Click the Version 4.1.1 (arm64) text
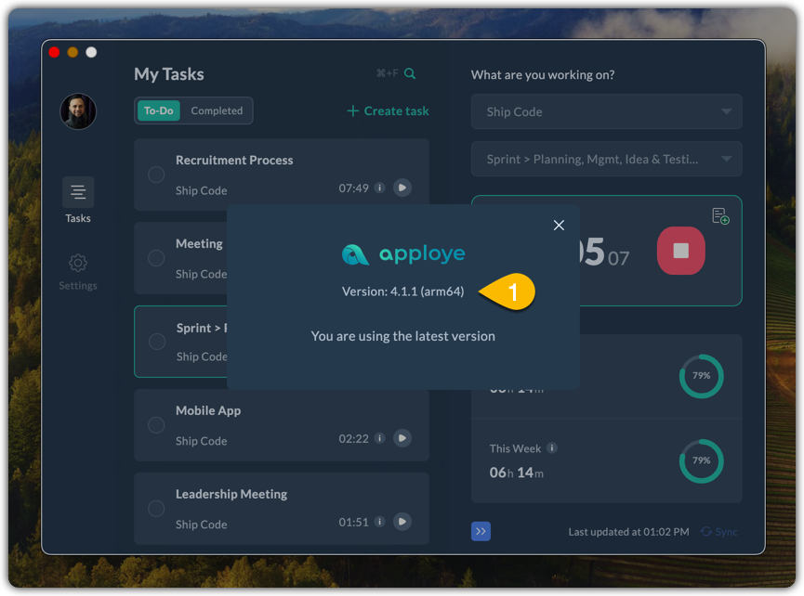Screen dimensions: 804x596 [x=403, y=292]
